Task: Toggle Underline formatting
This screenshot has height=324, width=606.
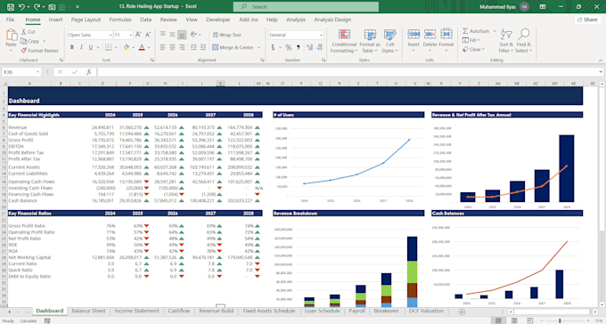Action: [90, 47]
